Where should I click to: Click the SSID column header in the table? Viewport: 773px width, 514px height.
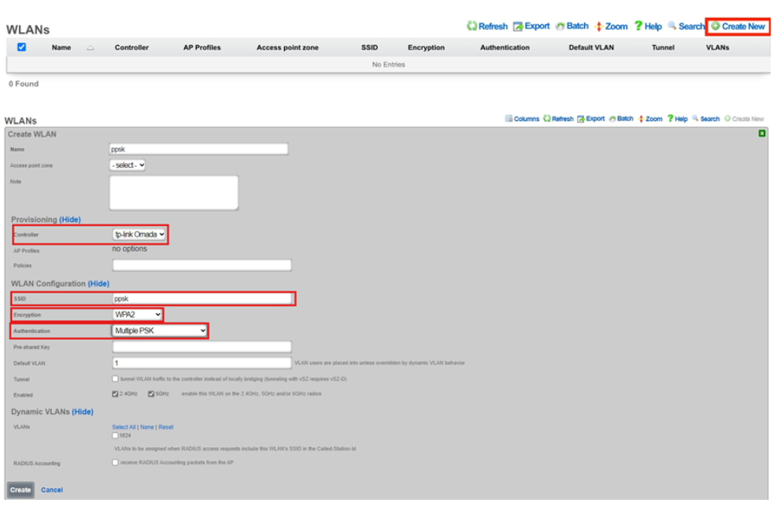tap(369, 47)
